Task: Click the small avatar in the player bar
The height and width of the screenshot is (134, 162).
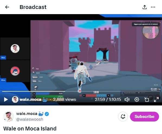Action: 15,99
